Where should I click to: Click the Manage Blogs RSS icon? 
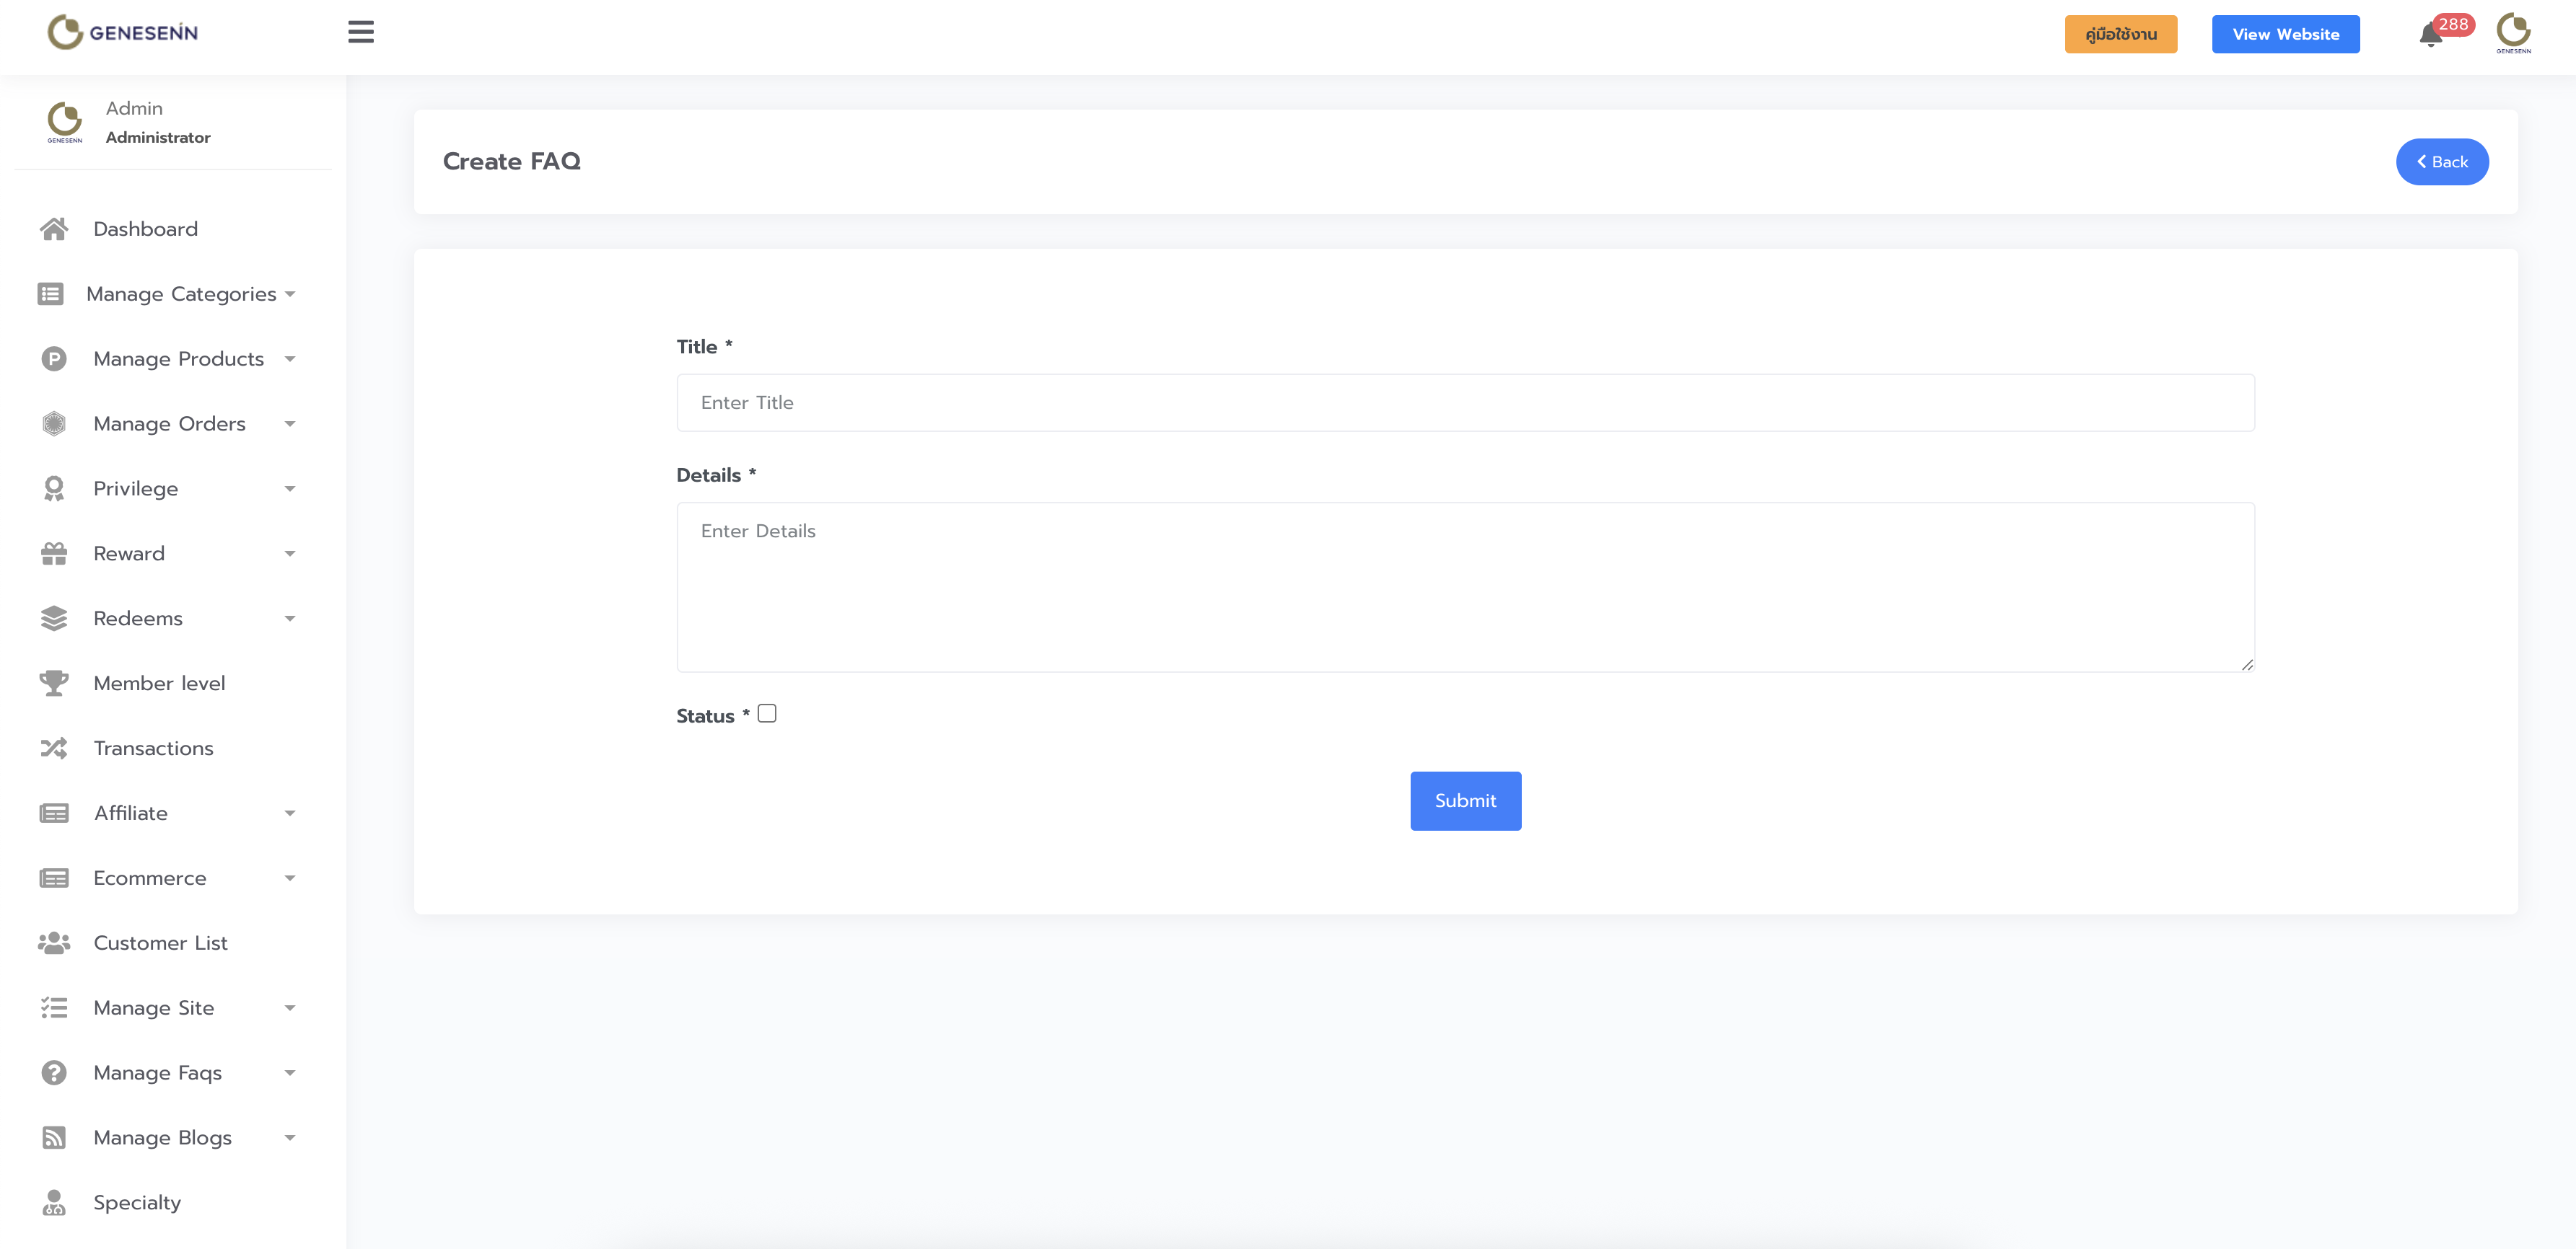coord(54,1138)
